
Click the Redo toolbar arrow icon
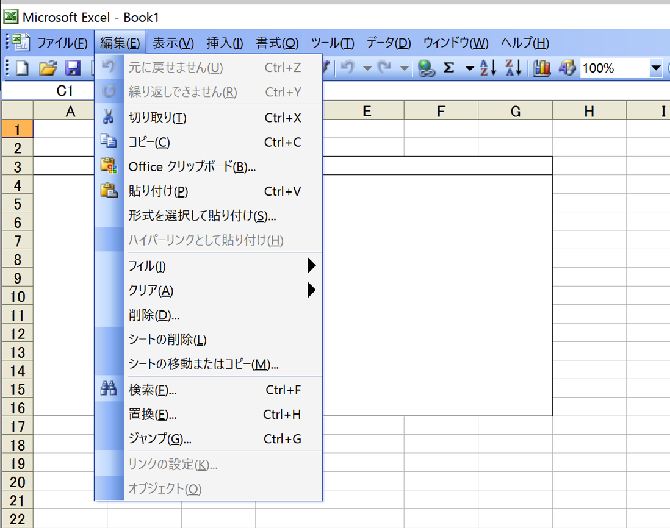pos(384,68)
